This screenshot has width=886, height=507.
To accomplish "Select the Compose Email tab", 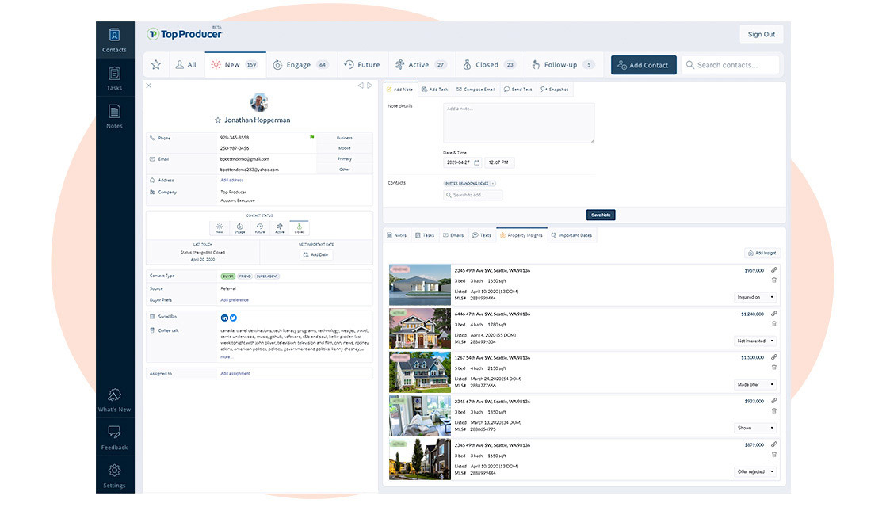I will click(x=475, y=90).
